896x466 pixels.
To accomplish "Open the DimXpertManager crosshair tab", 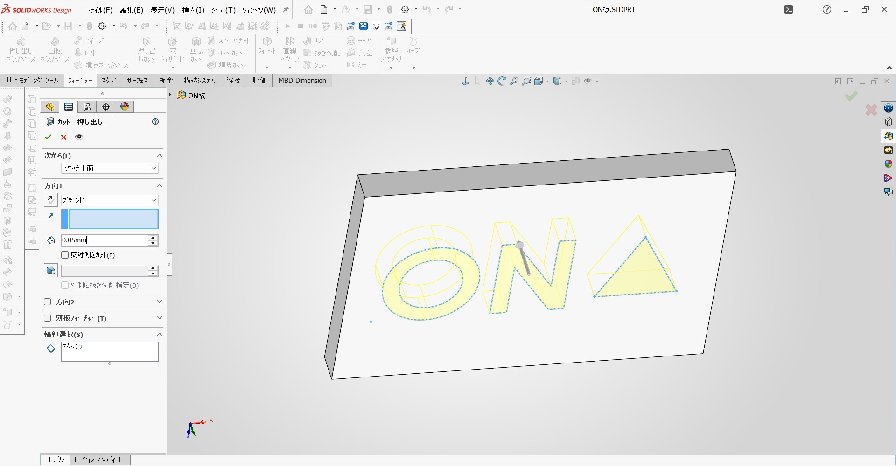I will (106, 107).
